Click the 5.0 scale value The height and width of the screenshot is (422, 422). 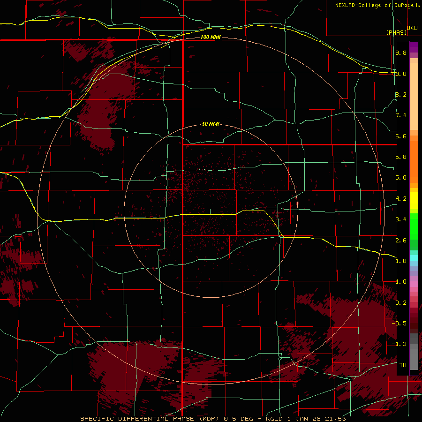[x=401, y=178]
